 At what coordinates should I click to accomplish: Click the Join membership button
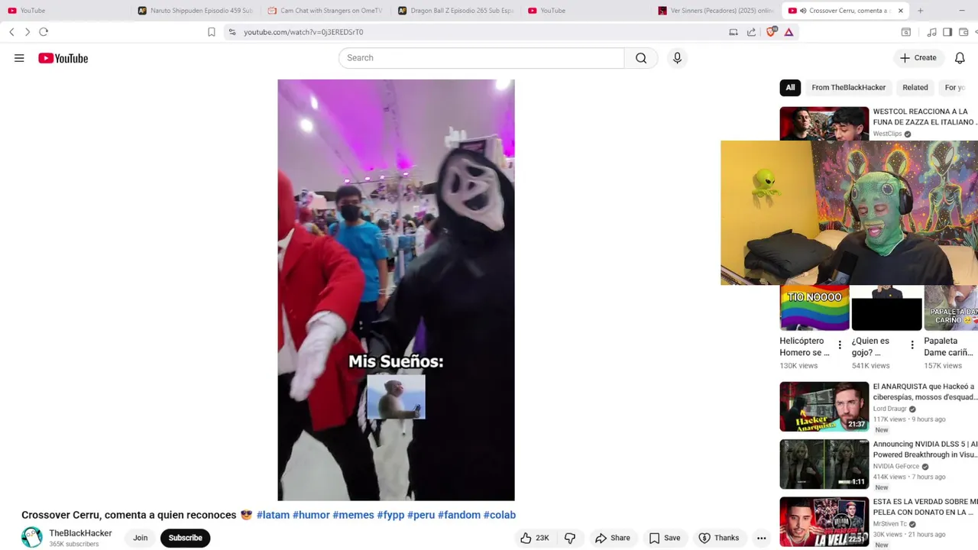click(141, 538)
